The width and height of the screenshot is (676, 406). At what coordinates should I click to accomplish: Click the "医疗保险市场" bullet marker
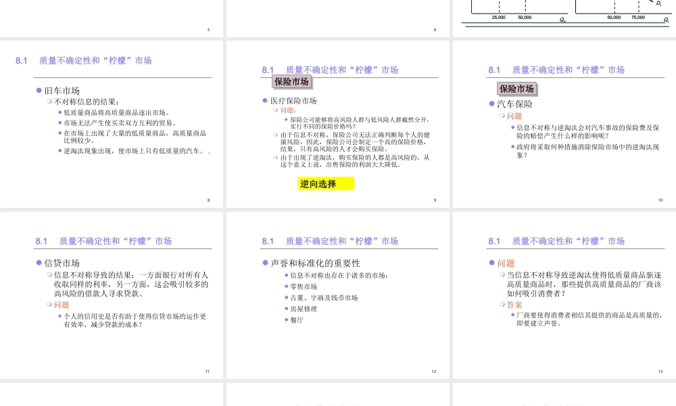click(x=265, y=100)
